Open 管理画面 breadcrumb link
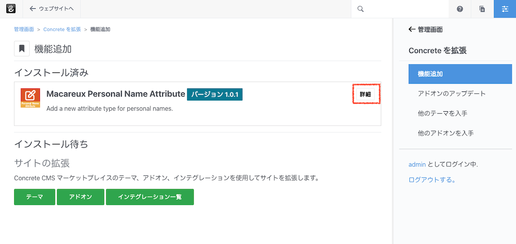Image resolution: width=516 pixels, height=244 pixels. coord(24,29)
